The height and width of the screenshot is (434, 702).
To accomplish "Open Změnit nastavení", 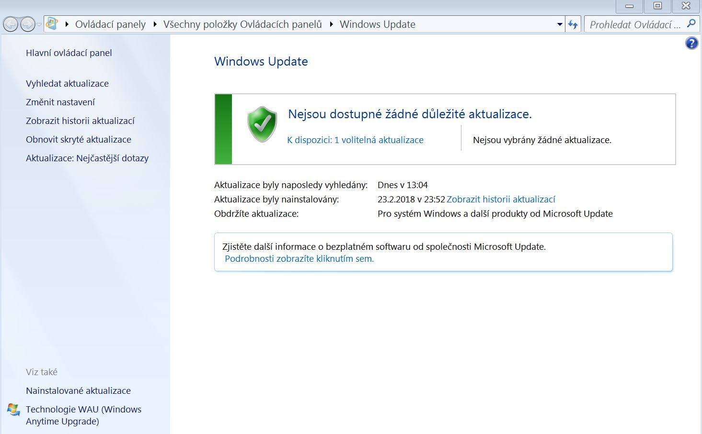I will click(60, 102).
